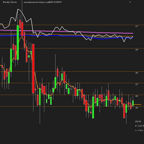Click the 'V: 1.21 X' volume text
The height and width of the screenshot is (144, 144).
point(139,126)
